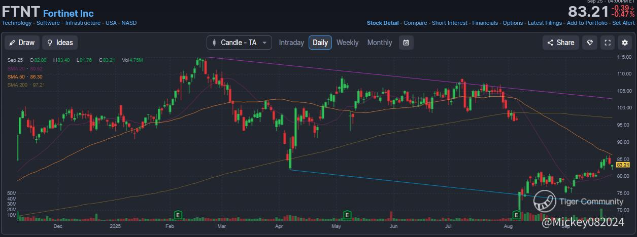Click the pencil icon on Draw button
637x237 pixels.
coord(13,43)
